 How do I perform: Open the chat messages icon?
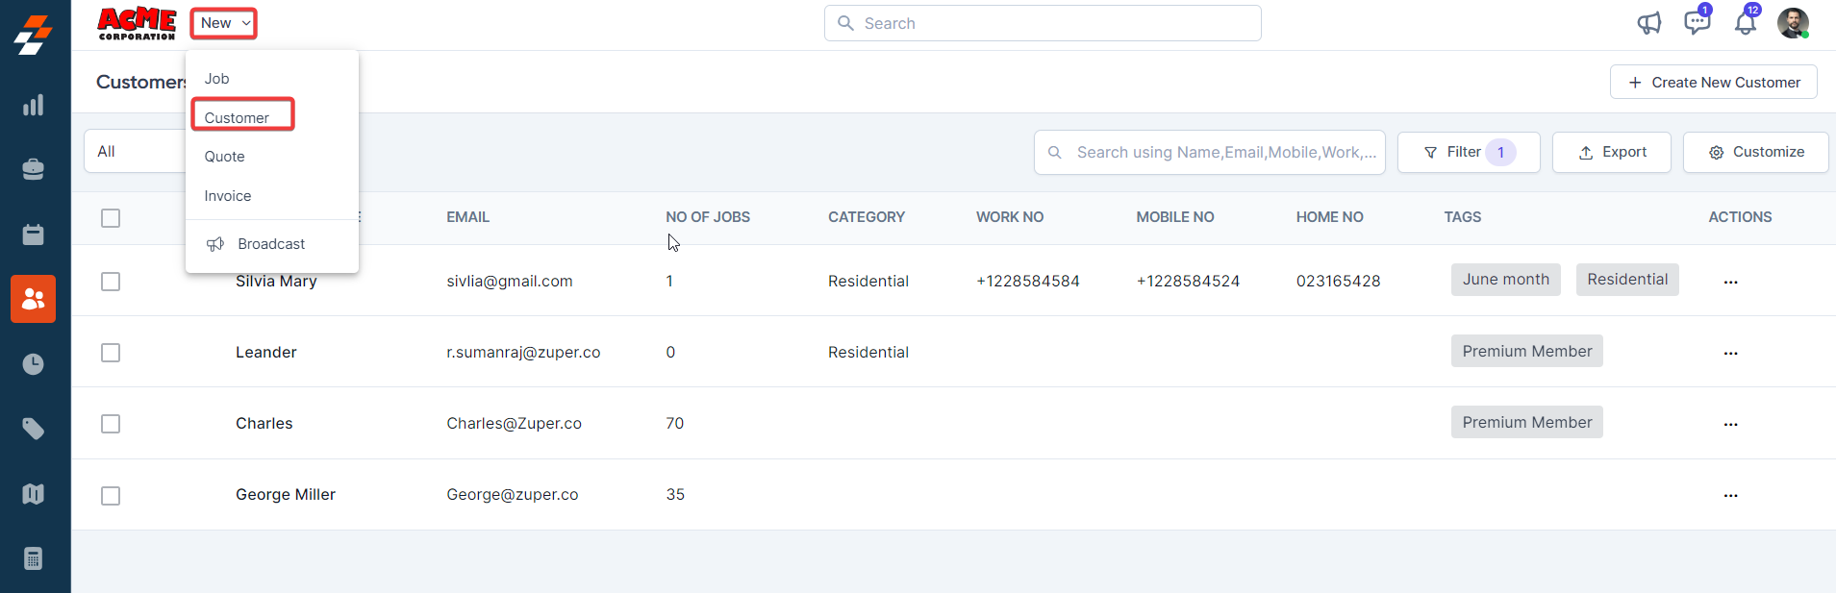point(1697,23)
